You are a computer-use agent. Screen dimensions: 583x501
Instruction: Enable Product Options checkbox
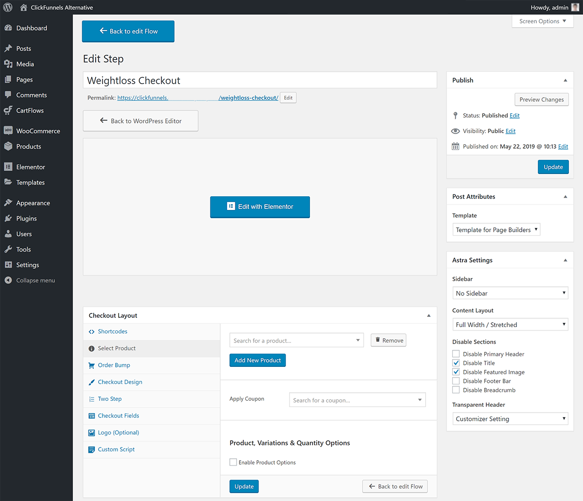click(x=233, y=462)
